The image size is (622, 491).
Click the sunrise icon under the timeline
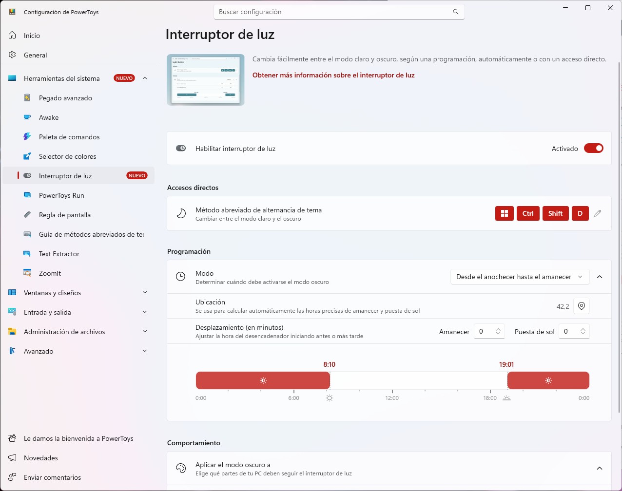click(330, 398)
